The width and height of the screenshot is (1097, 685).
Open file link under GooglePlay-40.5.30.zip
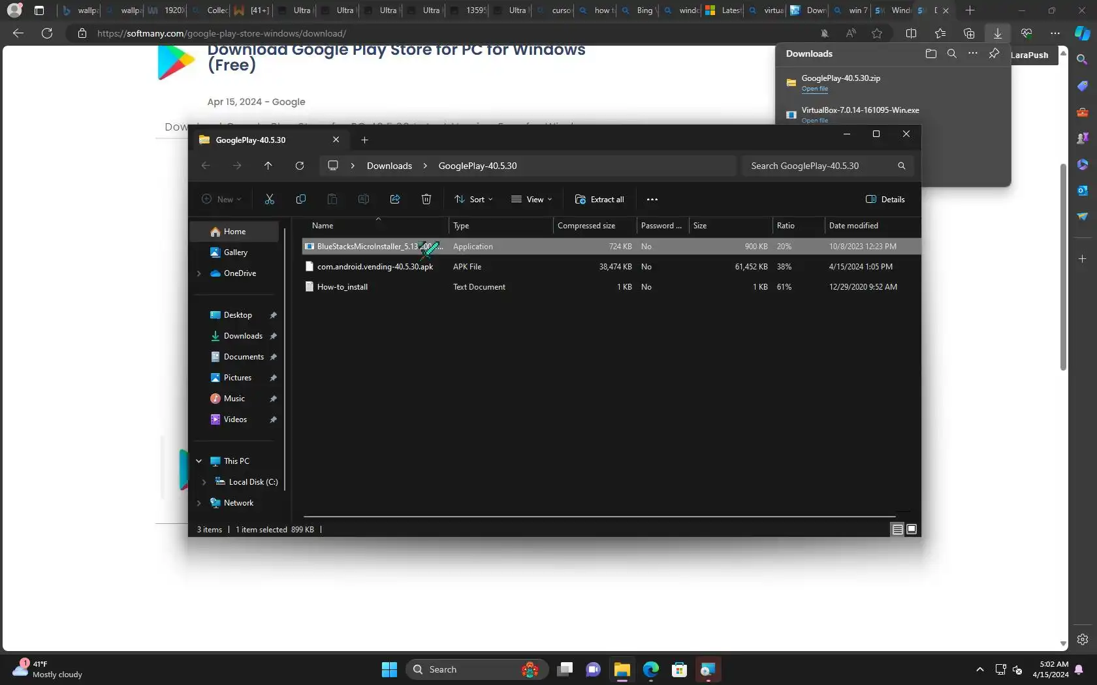[814, 89]
